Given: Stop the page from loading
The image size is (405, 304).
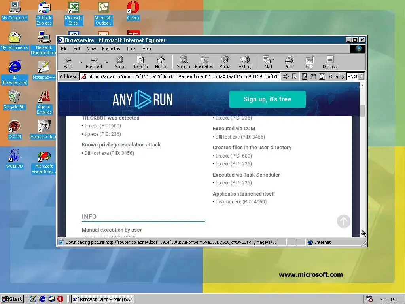Looking at the screenshot, I should click(x=119, y=62).
